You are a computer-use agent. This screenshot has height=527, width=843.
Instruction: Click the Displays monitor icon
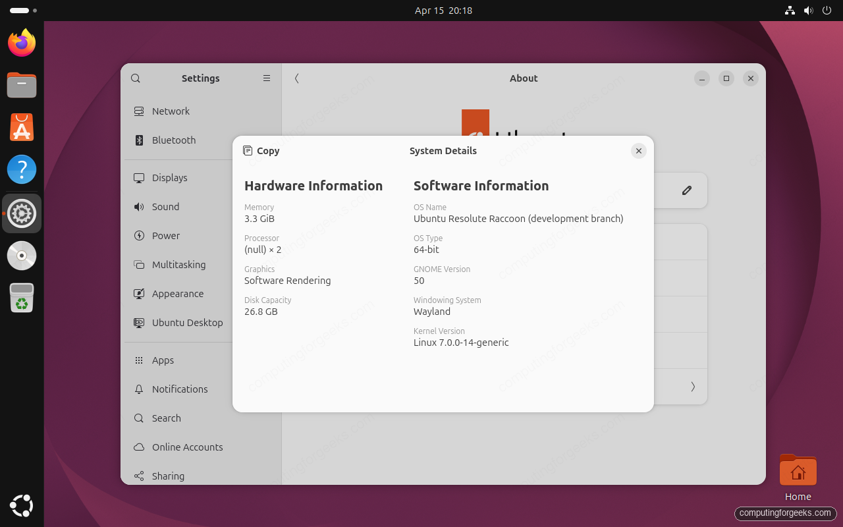(139, 177)
